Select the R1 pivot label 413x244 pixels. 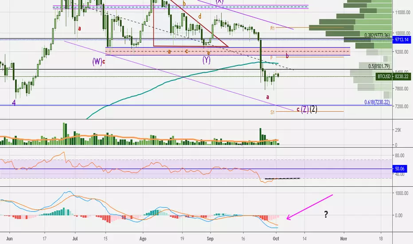pos(273,28)
